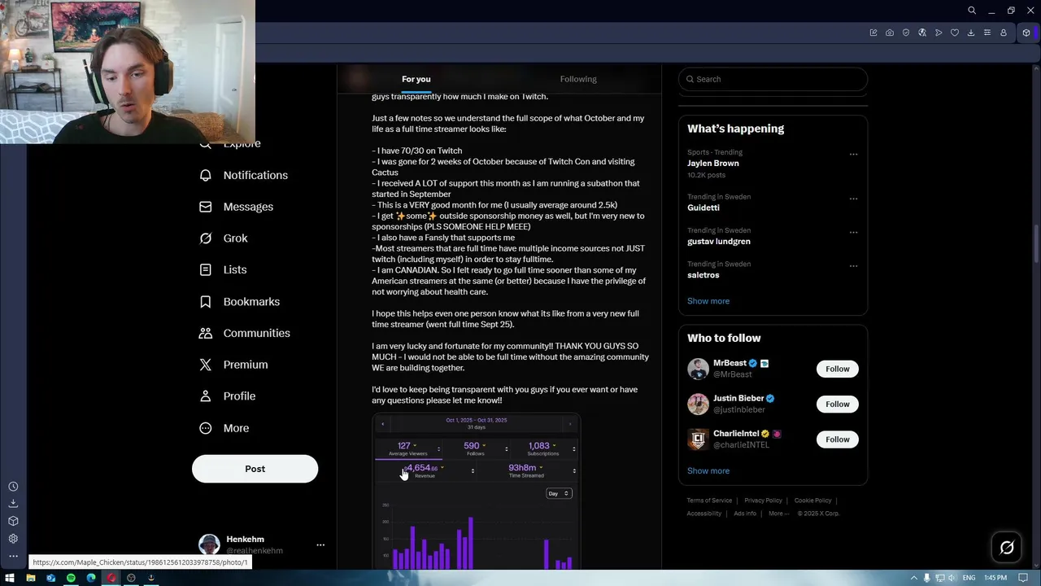Open options for Guidetti trend

click(853, 199)
